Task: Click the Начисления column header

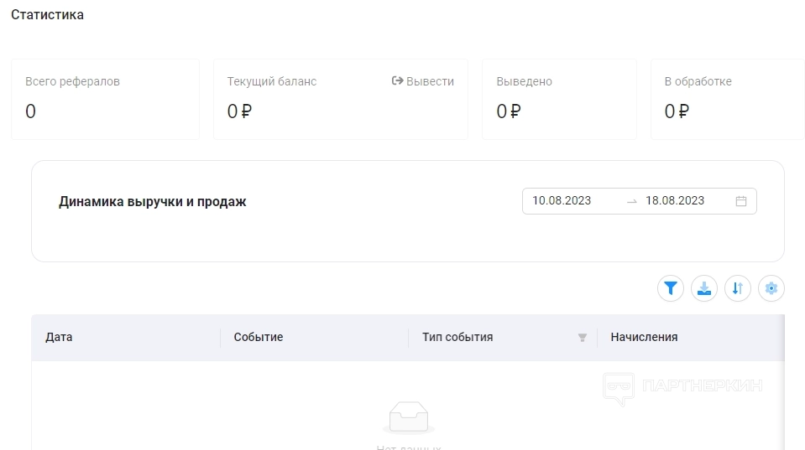Action: pyautogui.click(x=644, y=338)
